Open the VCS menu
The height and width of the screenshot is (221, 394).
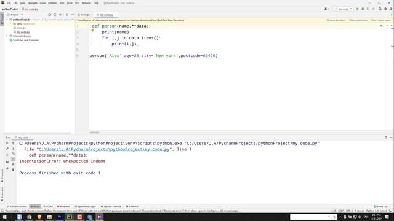click(77, 3)
